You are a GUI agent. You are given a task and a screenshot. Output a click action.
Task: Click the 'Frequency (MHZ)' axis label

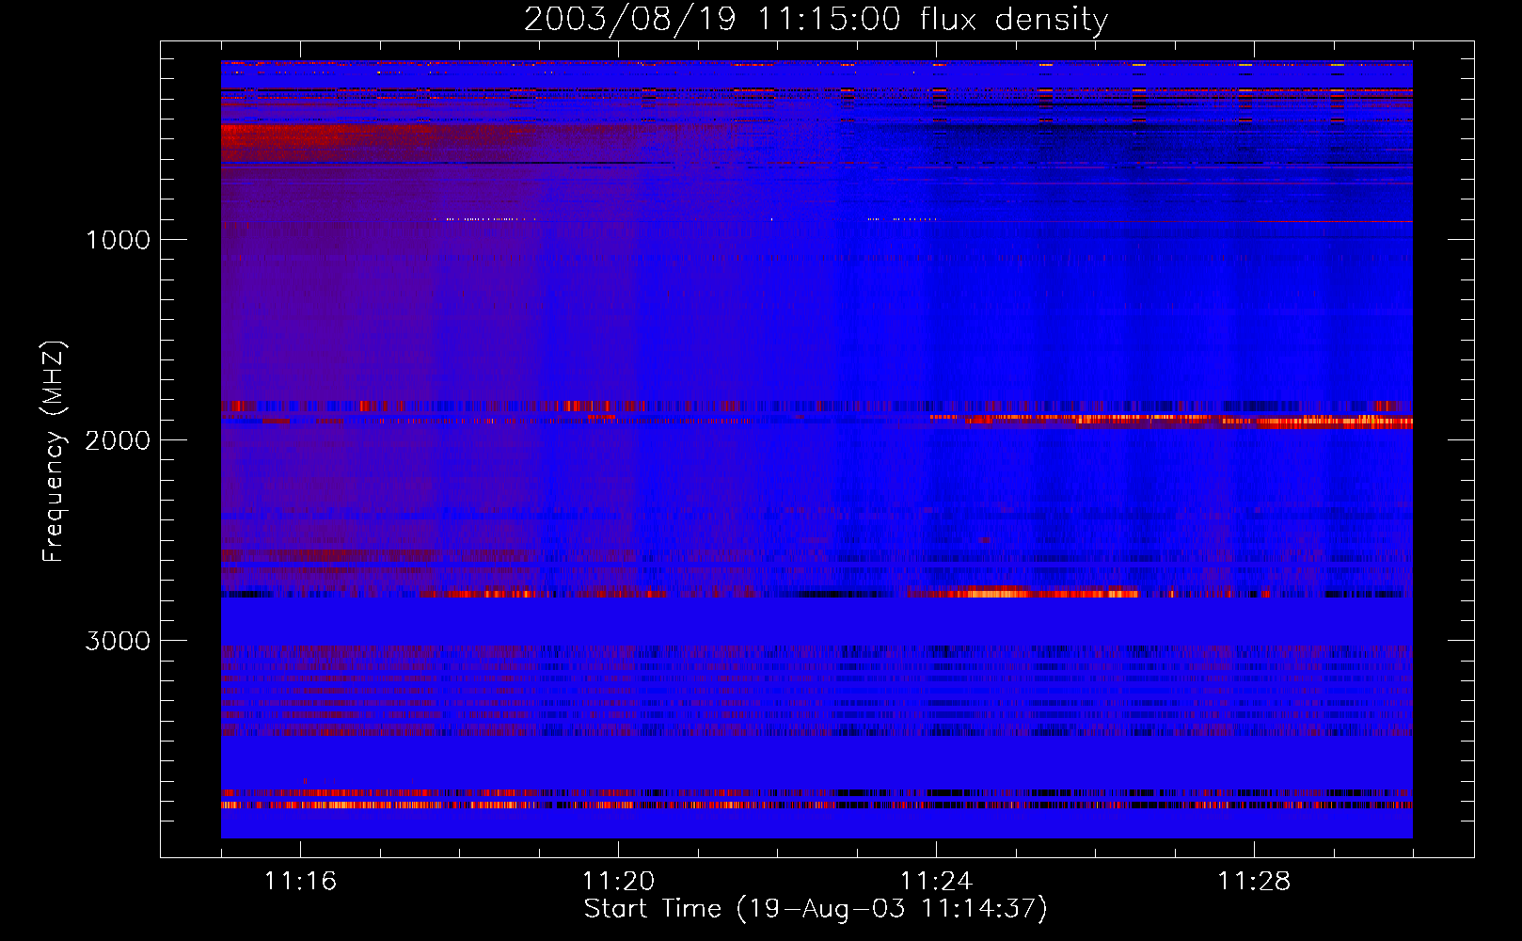pos(55,452)
